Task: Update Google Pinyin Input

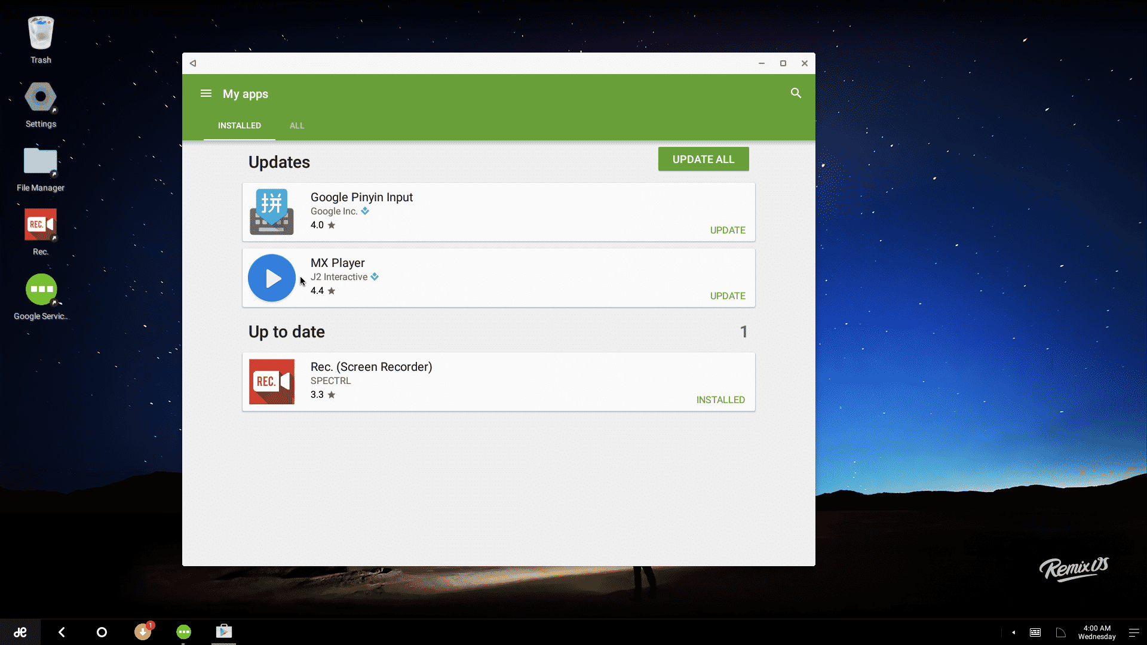Action: coord(727,230)
